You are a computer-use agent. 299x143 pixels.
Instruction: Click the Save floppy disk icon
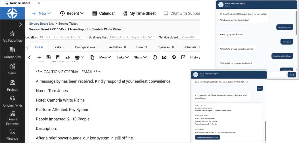(49, 57)
